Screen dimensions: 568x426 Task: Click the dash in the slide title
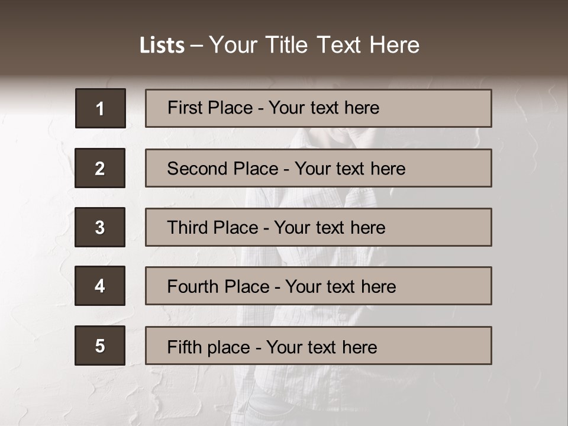point(197,46)
